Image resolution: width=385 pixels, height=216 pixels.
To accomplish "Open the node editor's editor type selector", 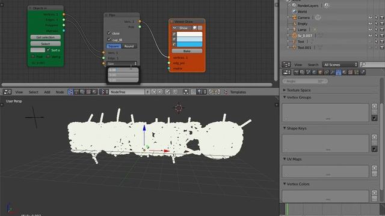I will [x=7, y=92].
